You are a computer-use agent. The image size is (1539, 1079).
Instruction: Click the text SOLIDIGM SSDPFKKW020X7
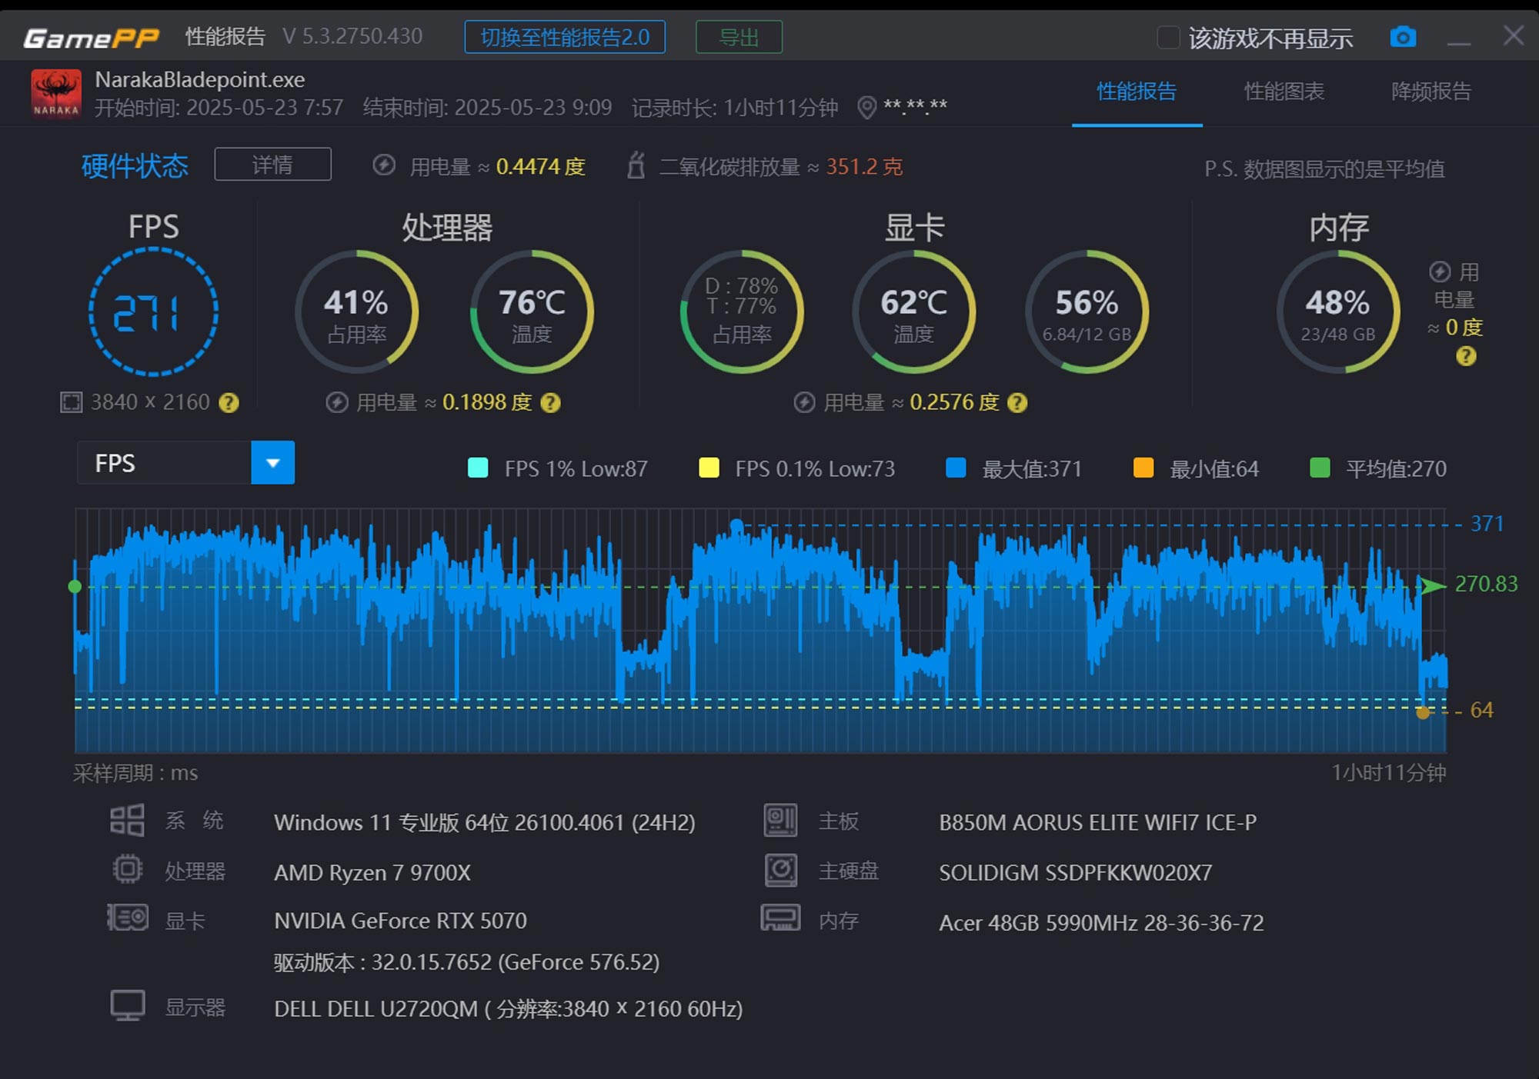[x=1075, y=872]
